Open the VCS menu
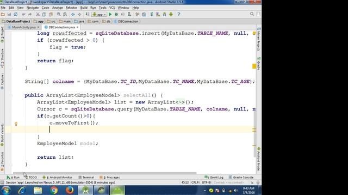Screen dimensions: 348x195 coord(112,8)
